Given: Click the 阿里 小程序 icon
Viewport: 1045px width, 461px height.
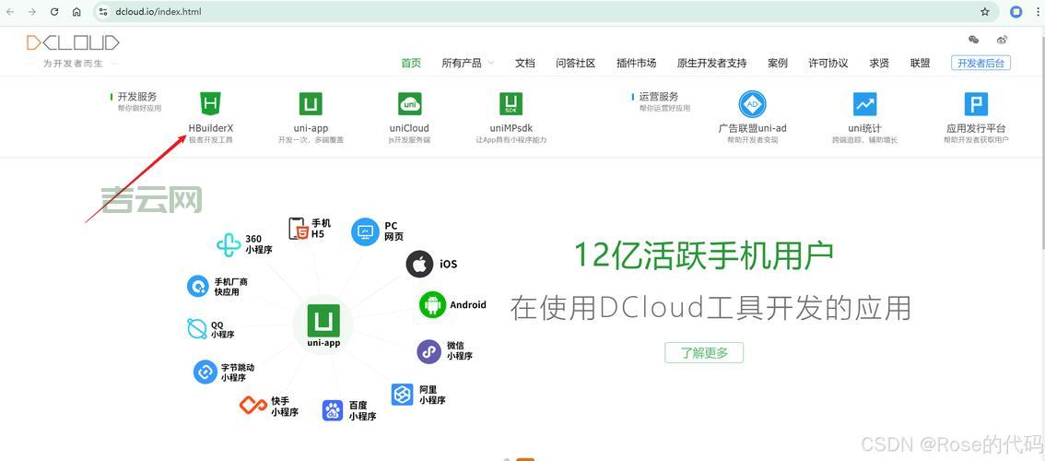Looking at the screenshot, I should [402, 395].
